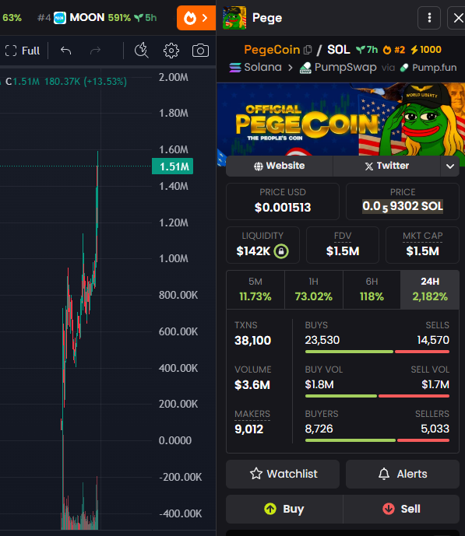This screenshot has height=536, width=465.
Task: Click the 1000 boost lightning badge
Action: [426, 50]
